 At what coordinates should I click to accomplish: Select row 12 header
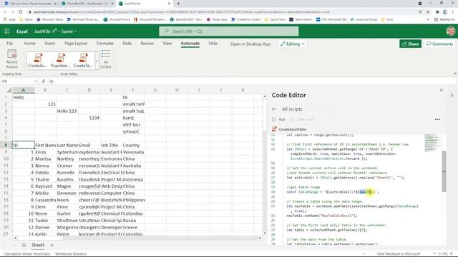click(6, 173)
